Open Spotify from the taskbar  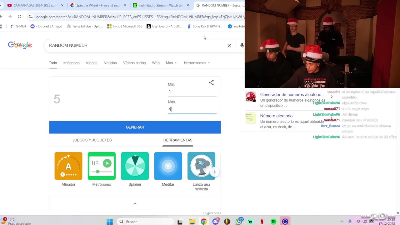click(x=273, y=222)
